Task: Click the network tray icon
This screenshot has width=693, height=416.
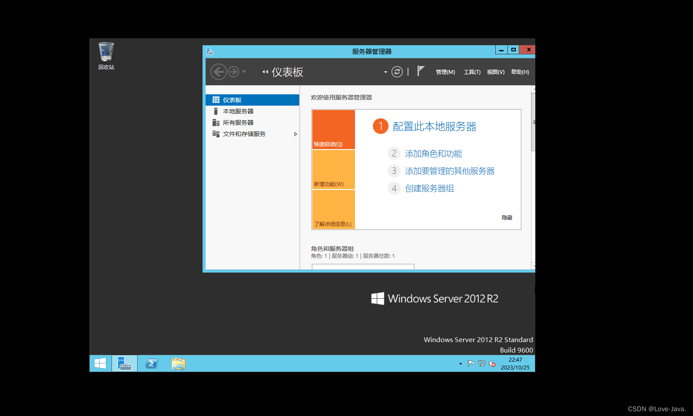Action: point(481,363)
